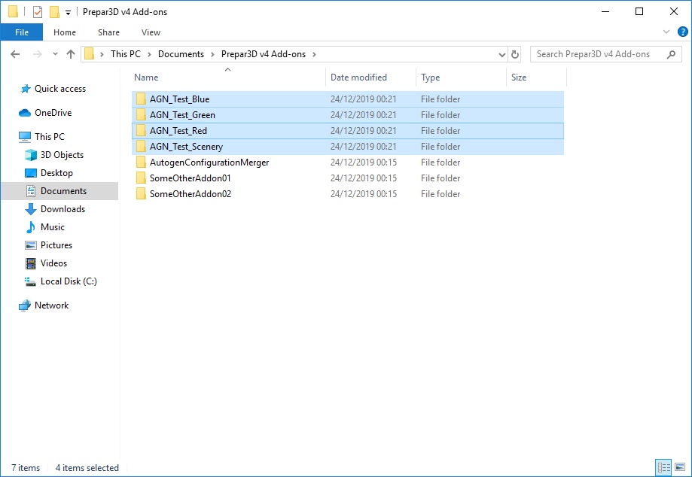This screenshot has width=692, height=477.
Task: Click the Search Prepar3D v4 Add-ons box
Action: point(599,54)
